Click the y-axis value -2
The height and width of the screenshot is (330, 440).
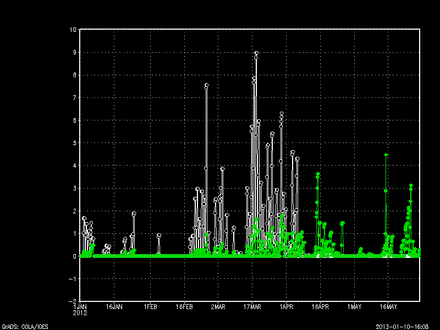coord(73,301)
